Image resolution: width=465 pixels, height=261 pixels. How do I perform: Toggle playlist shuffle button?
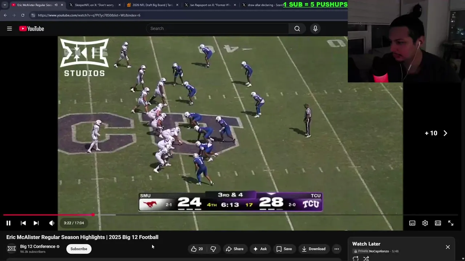(366, 258)
